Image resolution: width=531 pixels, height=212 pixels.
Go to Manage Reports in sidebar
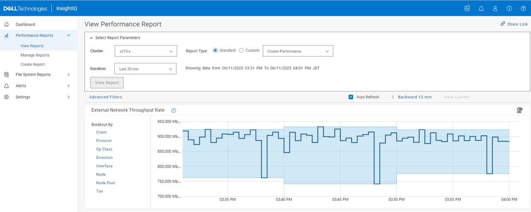point(35,55)
